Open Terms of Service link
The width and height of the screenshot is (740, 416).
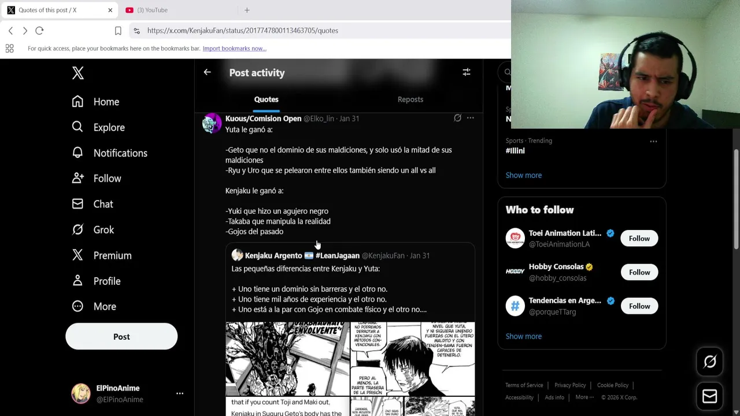(524, 385)
